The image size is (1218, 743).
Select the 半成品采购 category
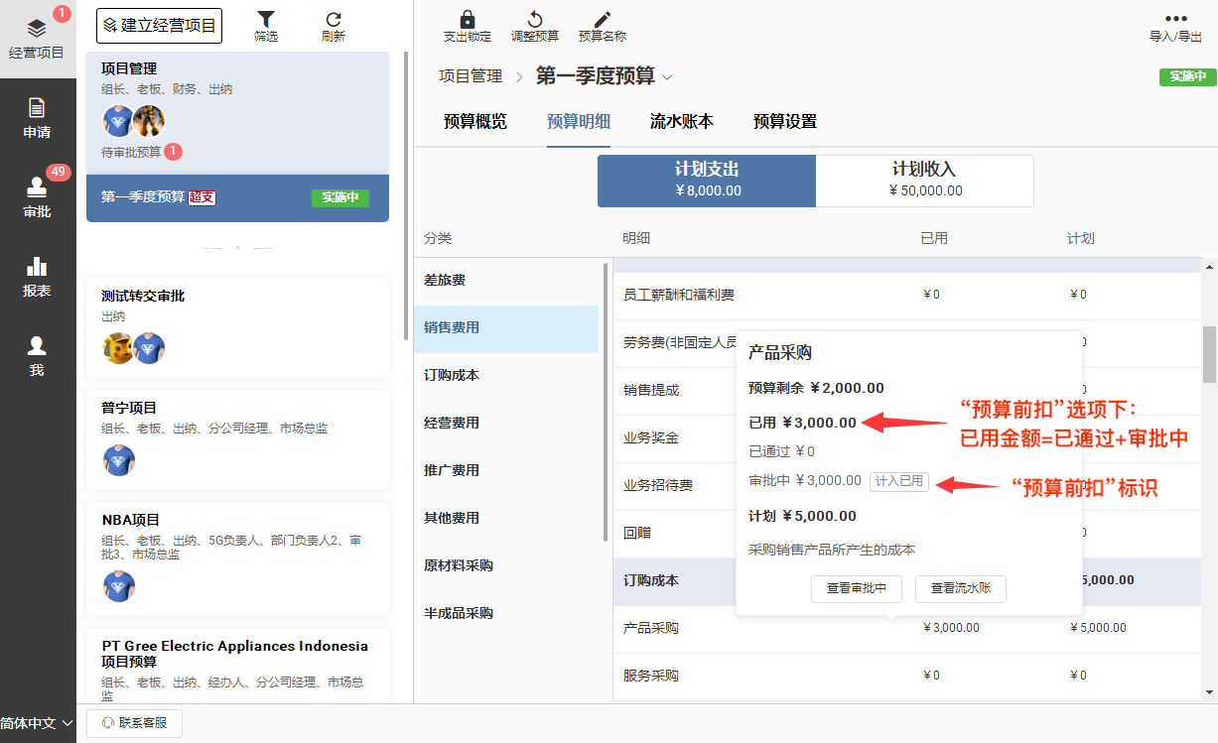pyautogui.click(x=506, y=614)
